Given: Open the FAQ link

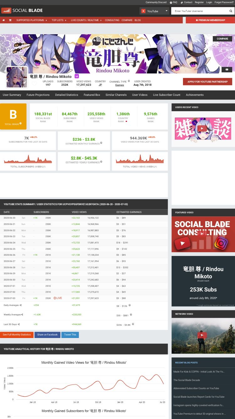Looking at the screenshot, I should (174, 2).
